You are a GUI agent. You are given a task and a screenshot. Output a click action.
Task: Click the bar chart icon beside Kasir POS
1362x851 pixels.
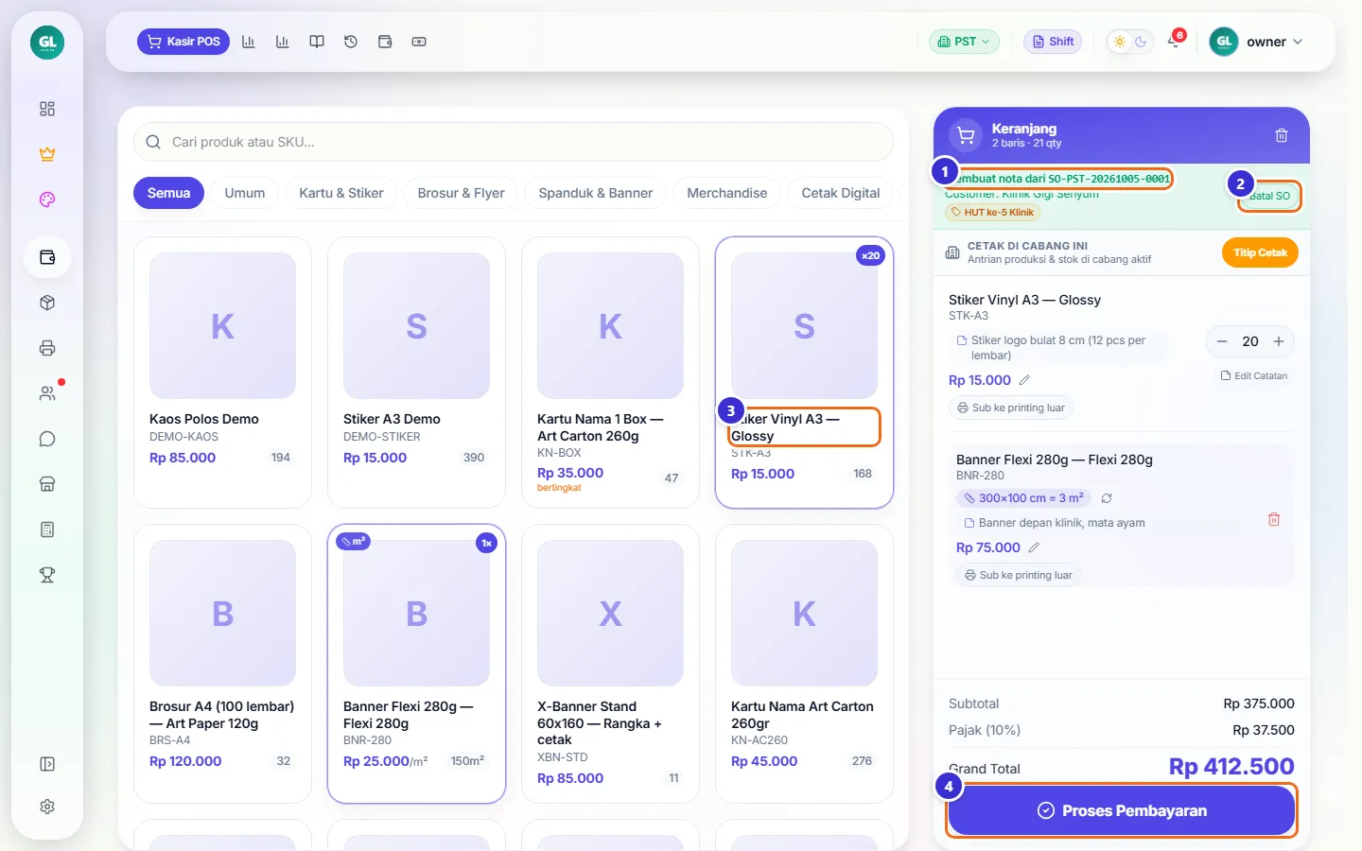click(x=249, y=42)
